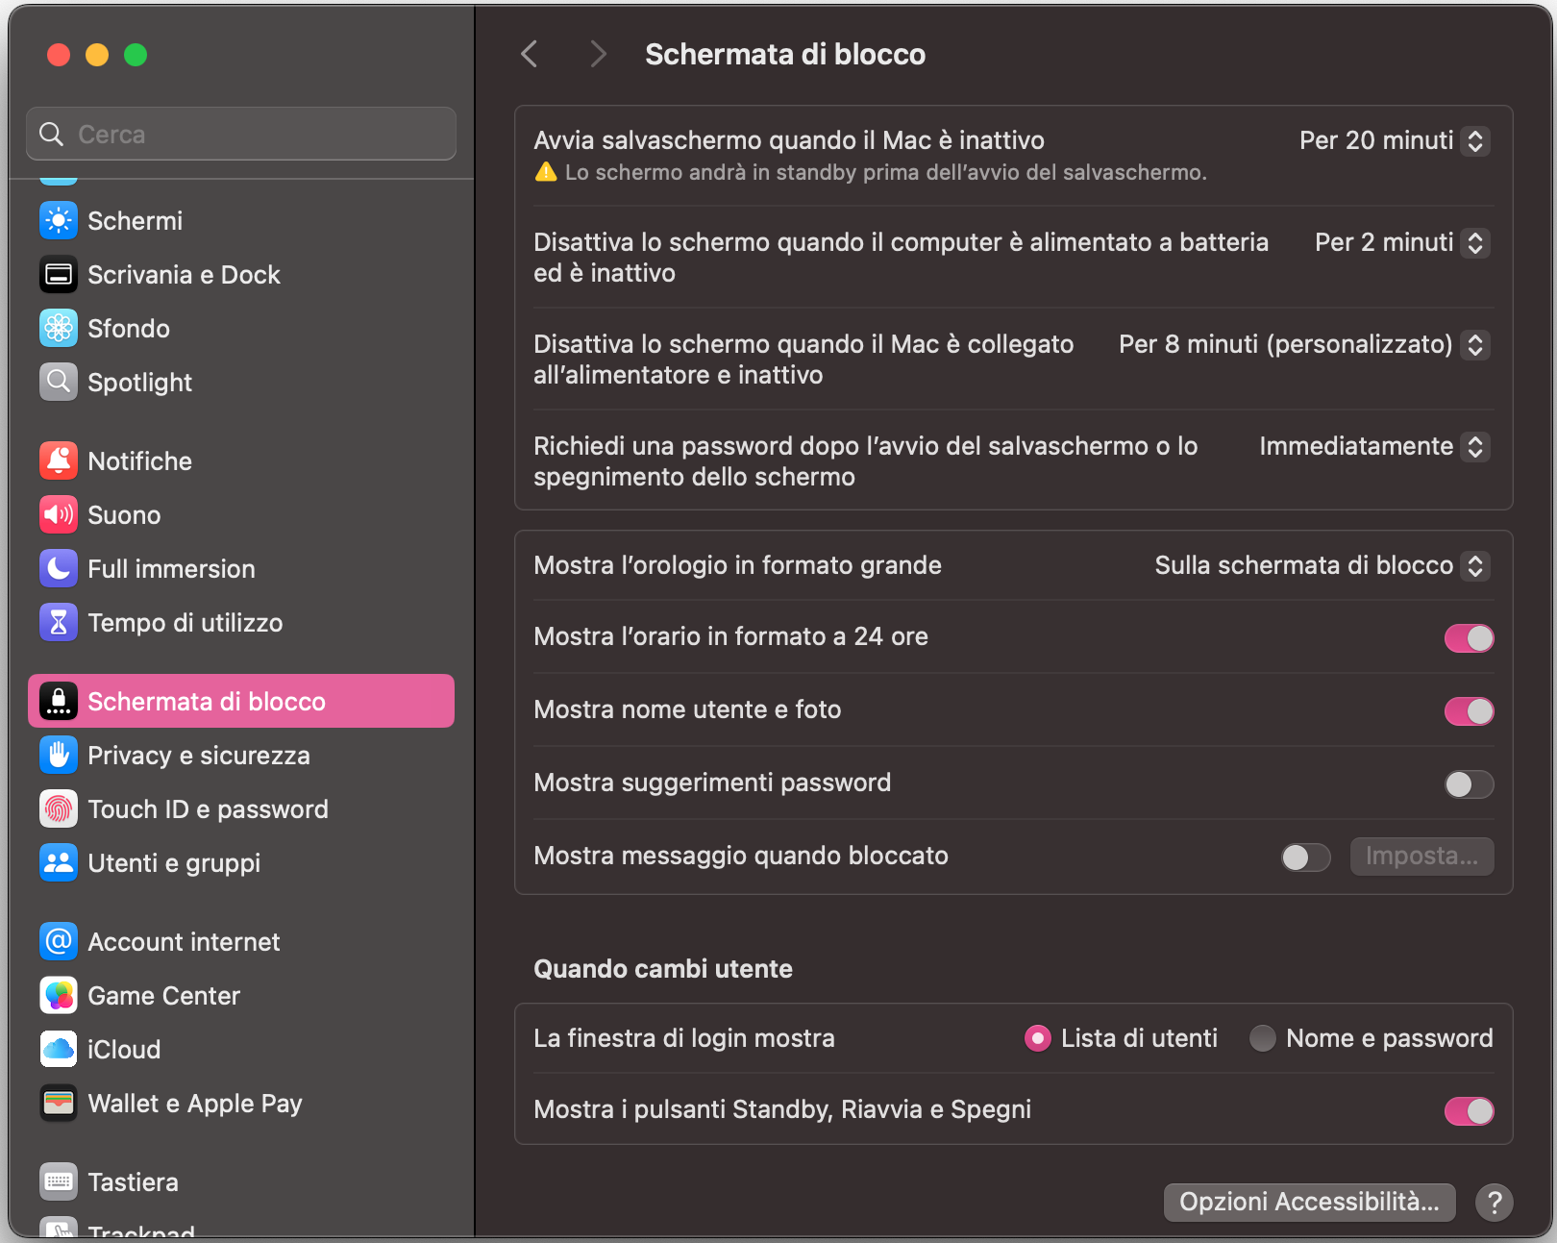Enable Mostra suggerimenti password switch
The image size is (1557, 1243).
click(1469, 783)
